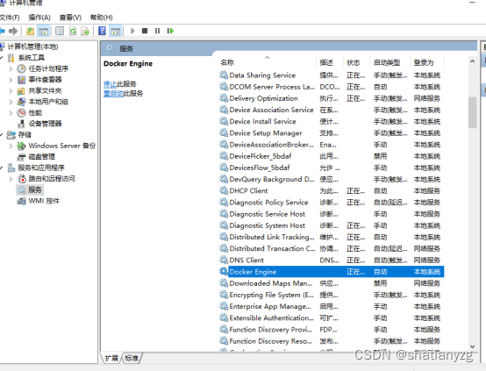Open the help question mark icon
The image size is (486, 371).
tap(102, 31)
